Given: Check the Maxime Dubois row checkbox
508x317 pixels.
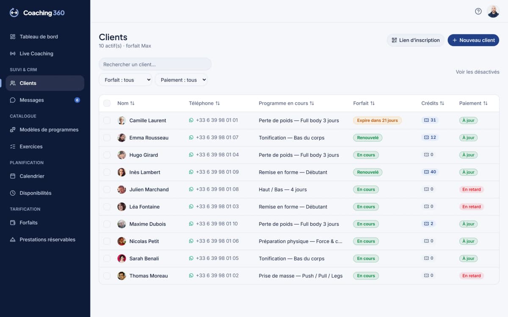Looking at the screenshot, I should (107, 224).
